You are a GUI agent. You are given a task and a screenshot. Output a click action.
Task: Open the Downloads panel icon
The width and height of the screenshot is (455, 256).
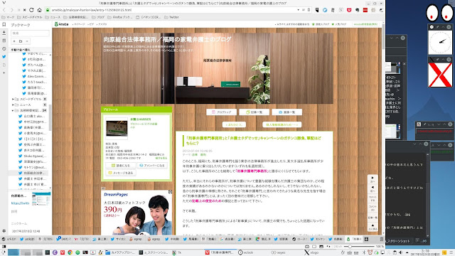4,33
